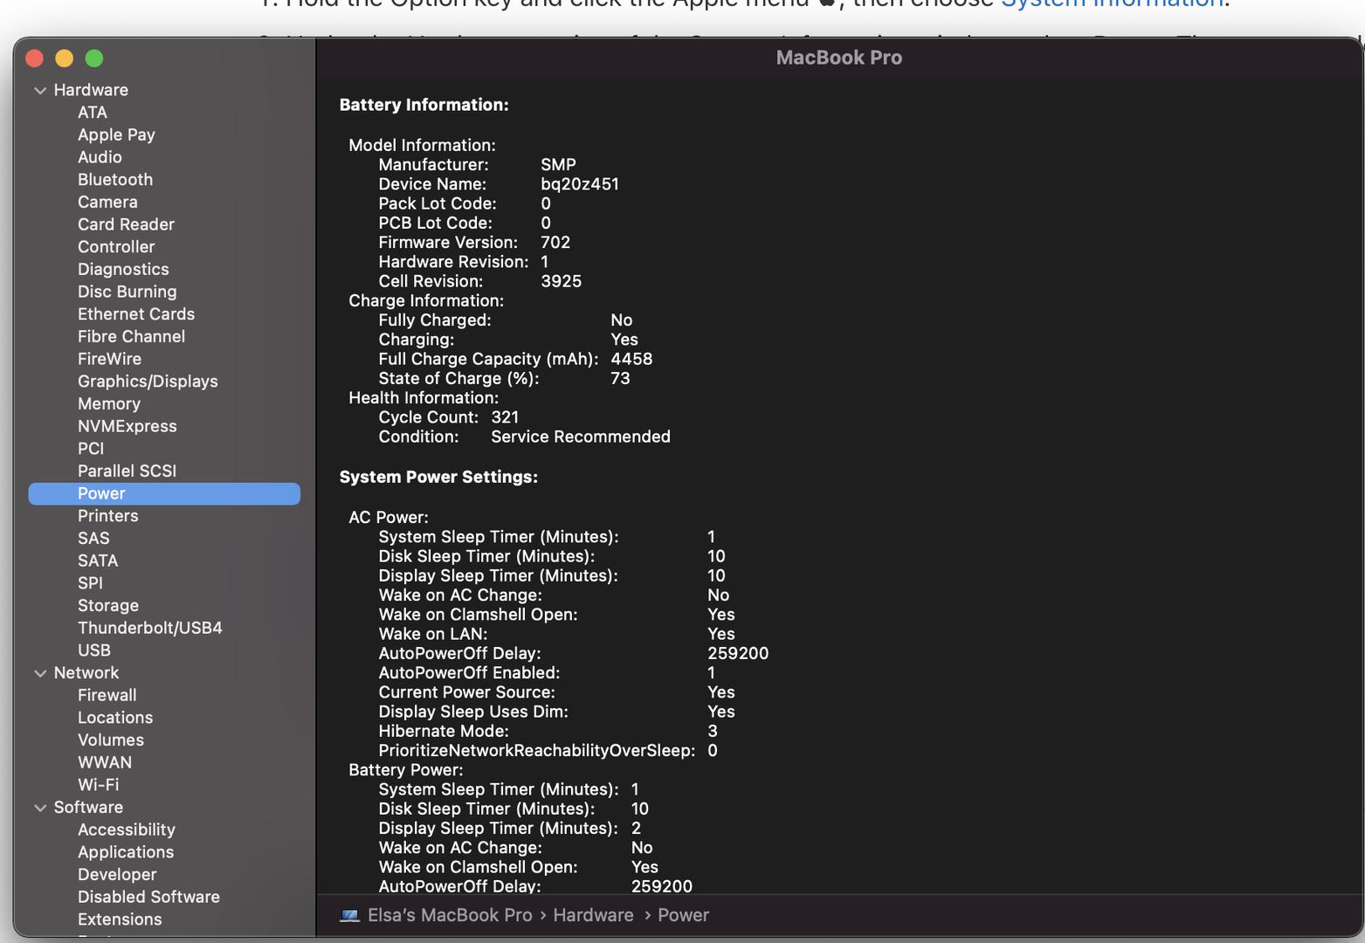Select Disabled Software in the sidebar
Image resolution: width=1365 pixels, height=943 pixels.
coord(148,897)
